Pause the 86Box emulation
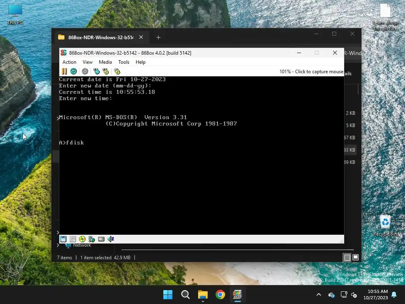This screenshot has width=405, height=304. (x=64, y=71)
